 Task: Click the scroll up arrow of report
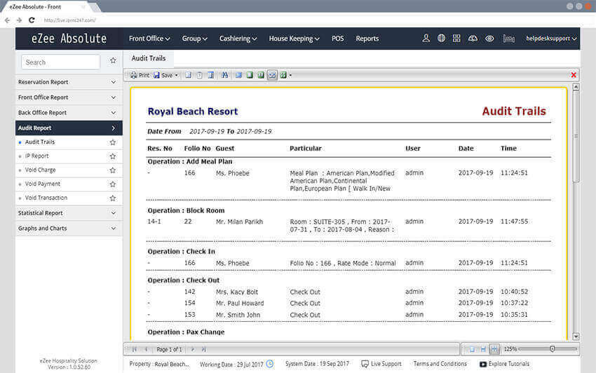(576, 87)
